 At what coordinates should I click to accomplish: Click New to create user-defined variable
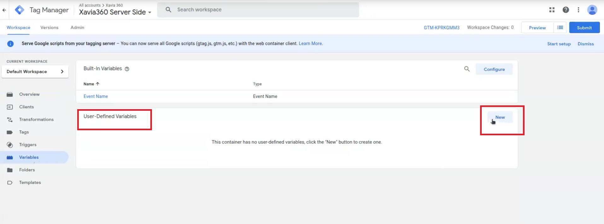[x=500, y=117]
